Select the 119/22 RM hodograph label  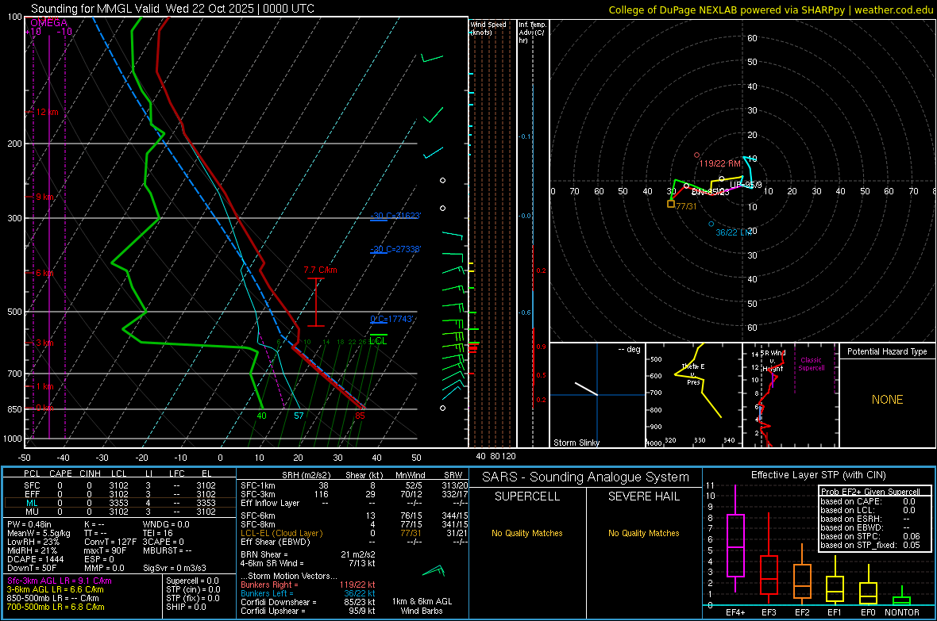click(x=719, y=163)
